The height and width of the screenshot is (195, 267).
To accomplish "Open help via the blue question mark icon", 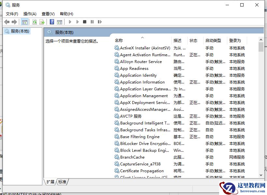I will [52, 22].
